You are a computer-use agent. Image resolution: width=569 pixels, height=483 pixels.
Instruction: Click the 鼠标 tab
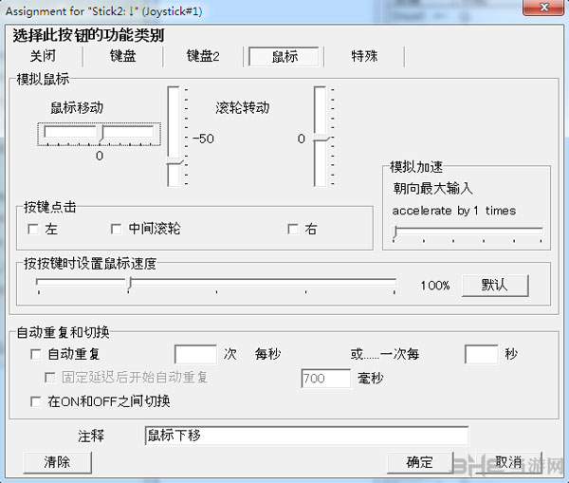[x=284, y=56]
